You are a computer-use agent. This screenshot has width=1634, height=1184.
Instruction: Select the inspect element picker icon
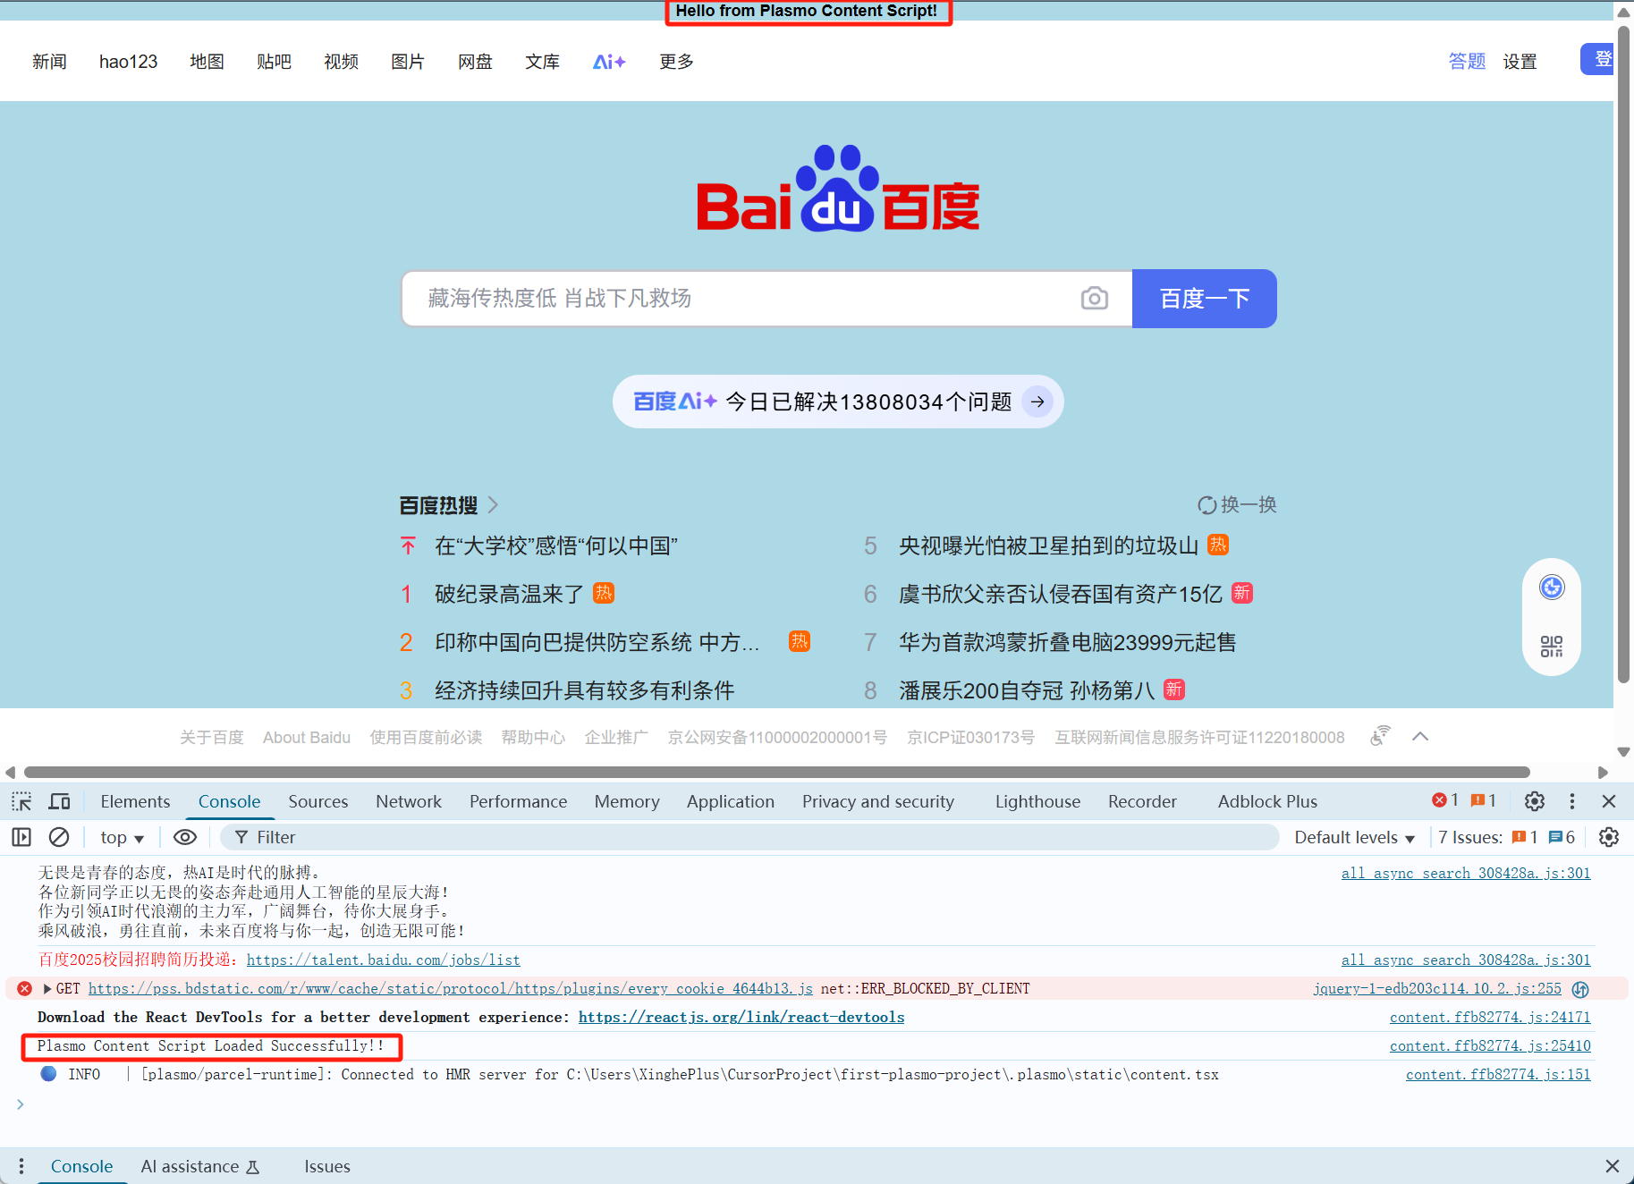pos(21,801)
